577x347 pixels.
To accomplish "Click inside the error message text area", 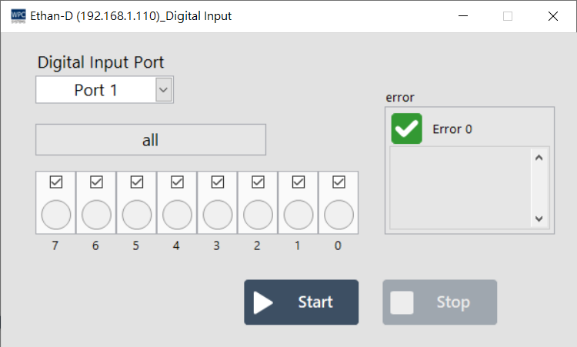I will pos(459,187).
